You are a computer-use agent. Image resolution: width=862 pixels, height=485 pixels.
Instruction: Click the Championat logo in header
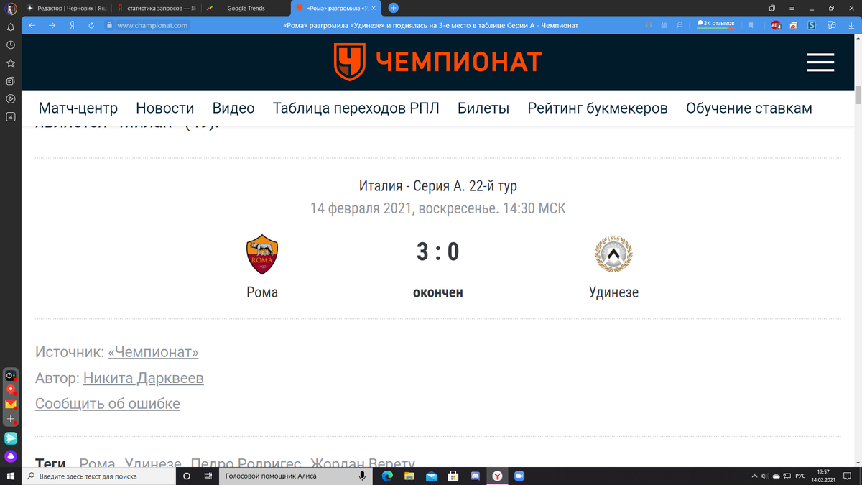tap(437, 62)
